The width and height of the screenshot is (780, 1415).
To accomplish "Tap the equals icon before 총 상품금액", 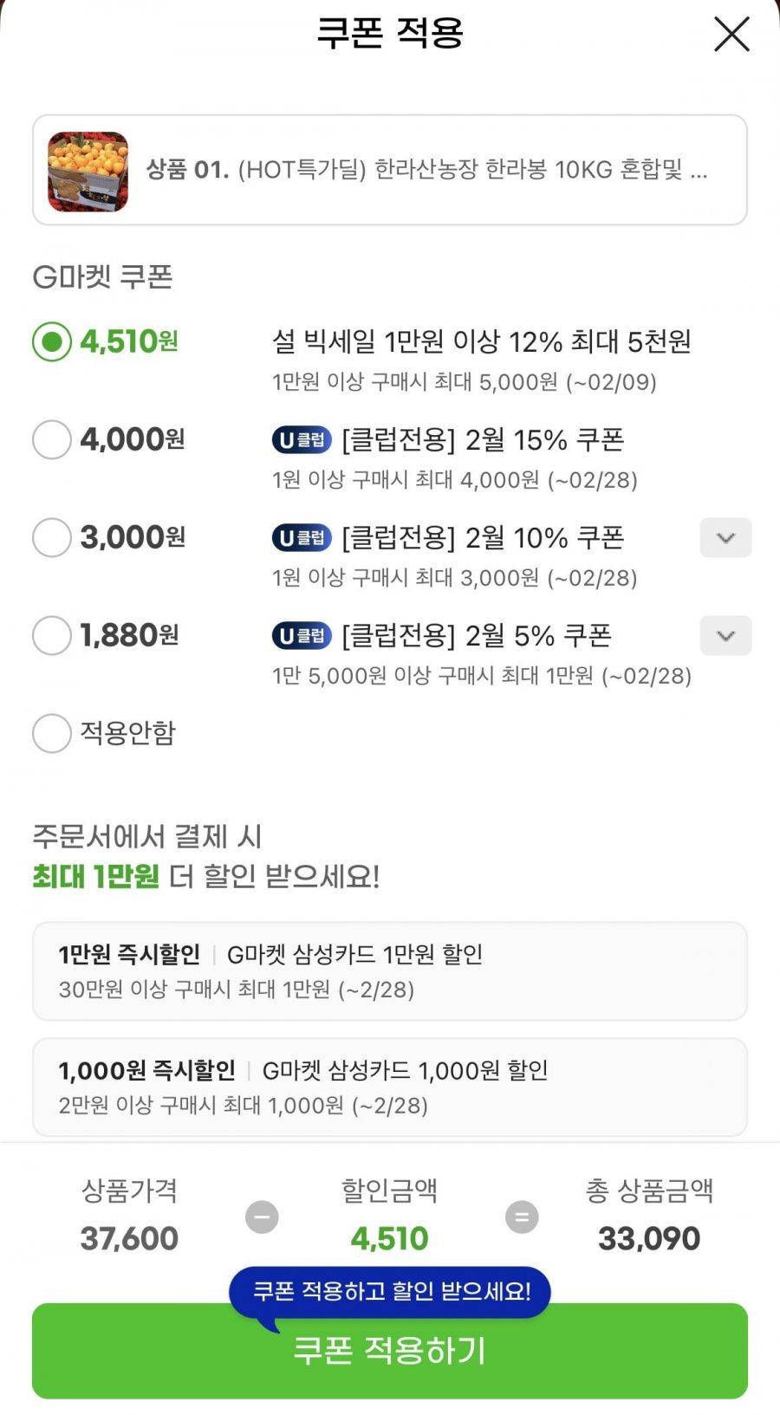I will [522, 1217].
